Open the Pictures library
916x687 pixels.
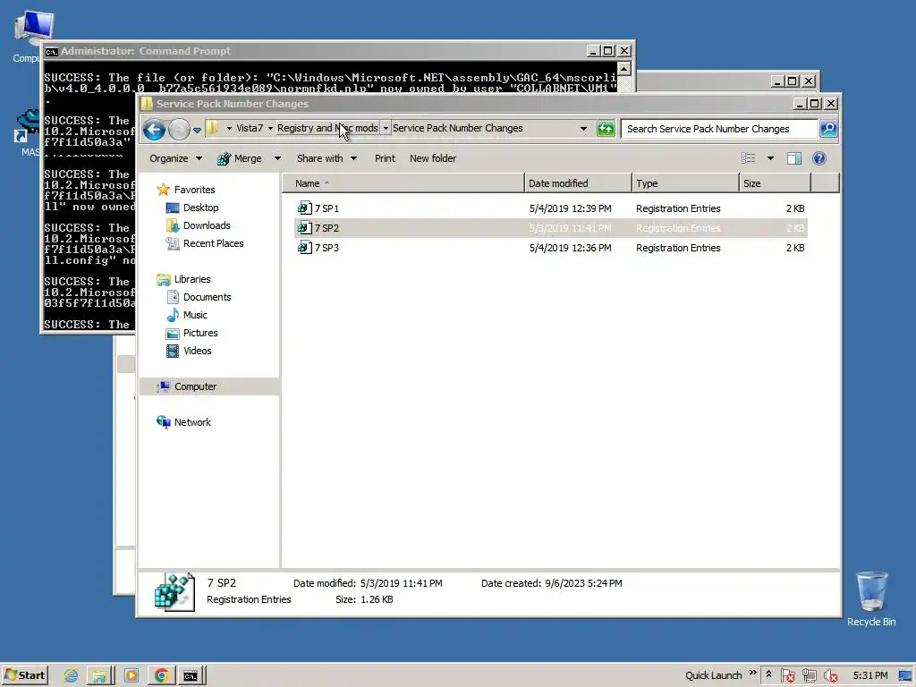coord(192,333)
